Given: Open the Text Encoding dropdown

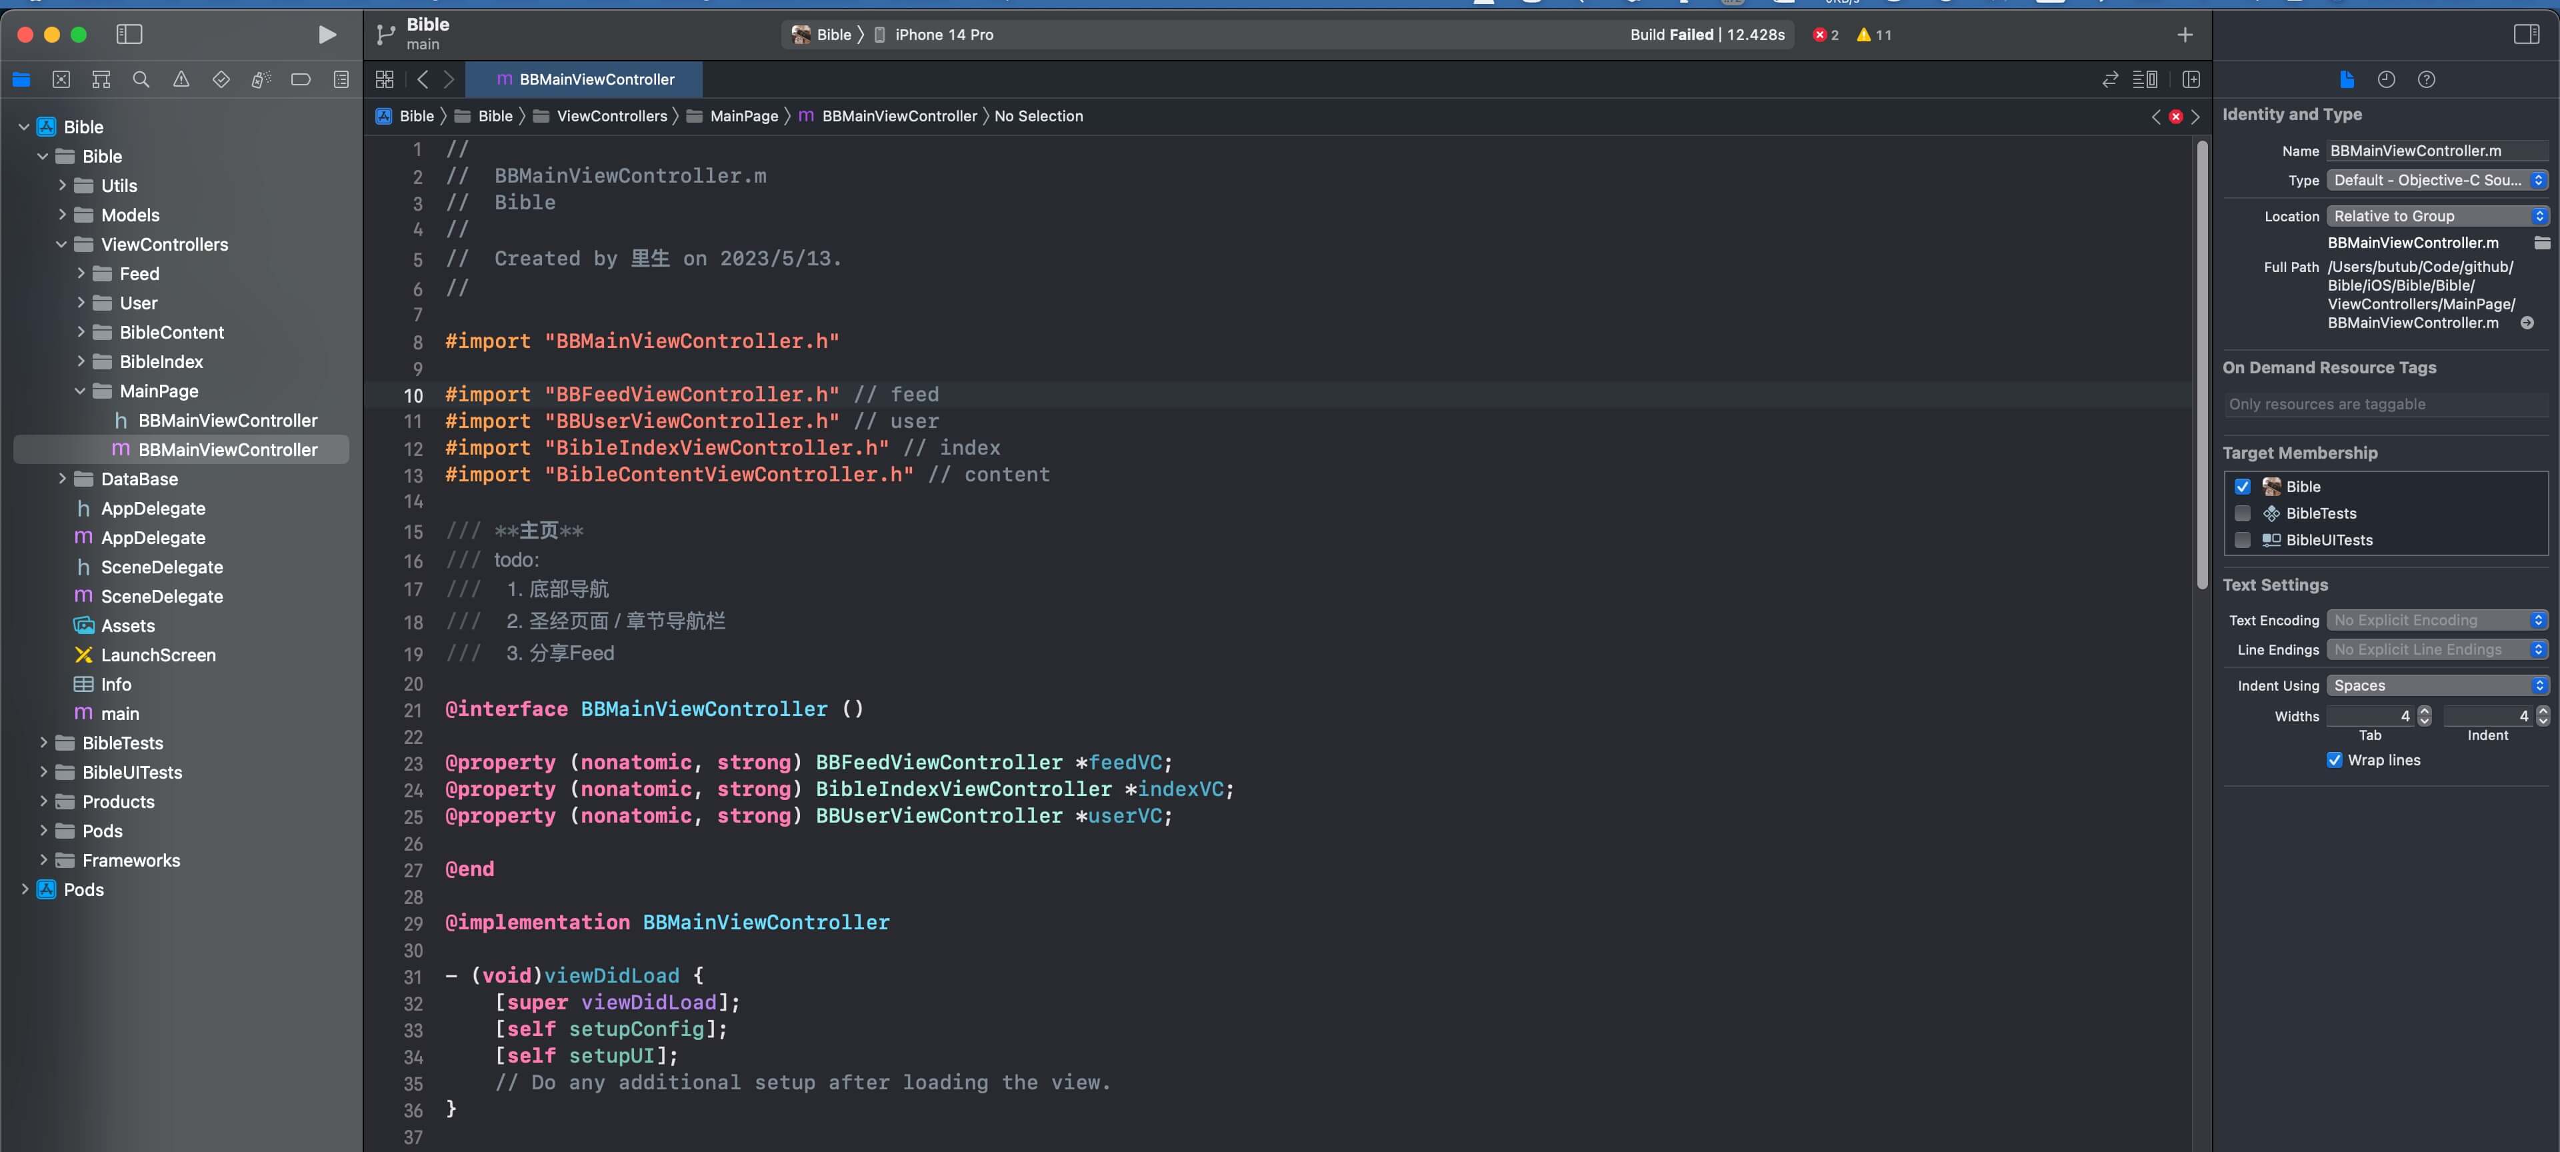Looking at the screenshot, I should 2438,620.
